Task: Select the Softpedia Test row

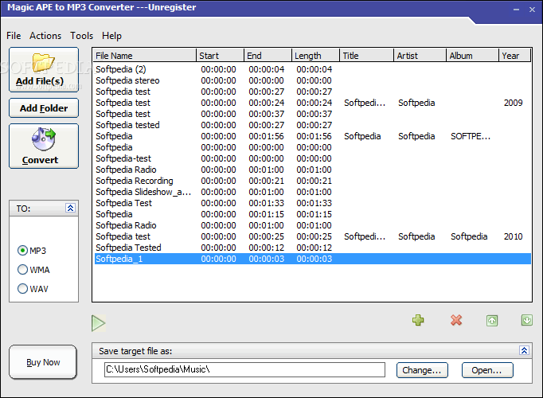Action: tap(312, 203)
